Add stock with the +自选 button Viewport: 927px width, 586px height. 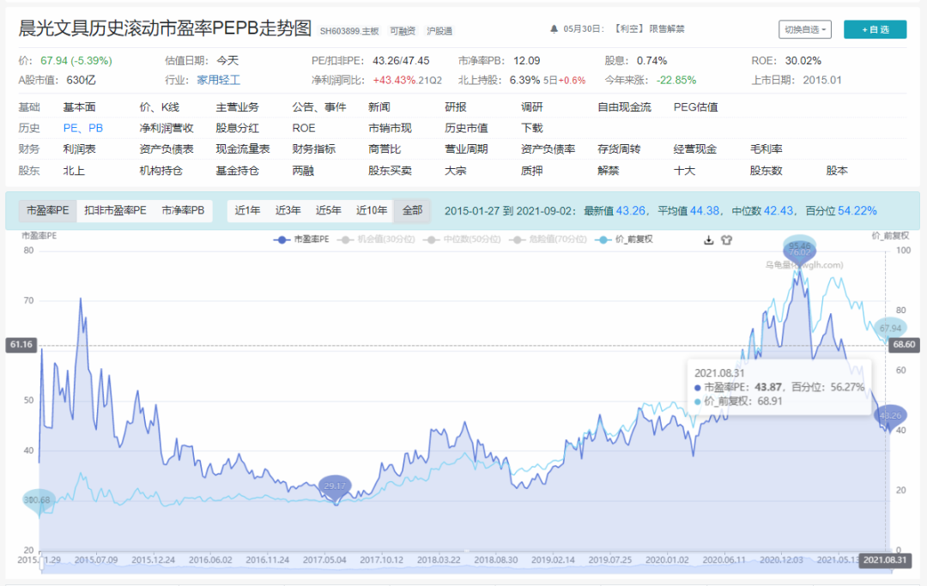pos(875,29)
